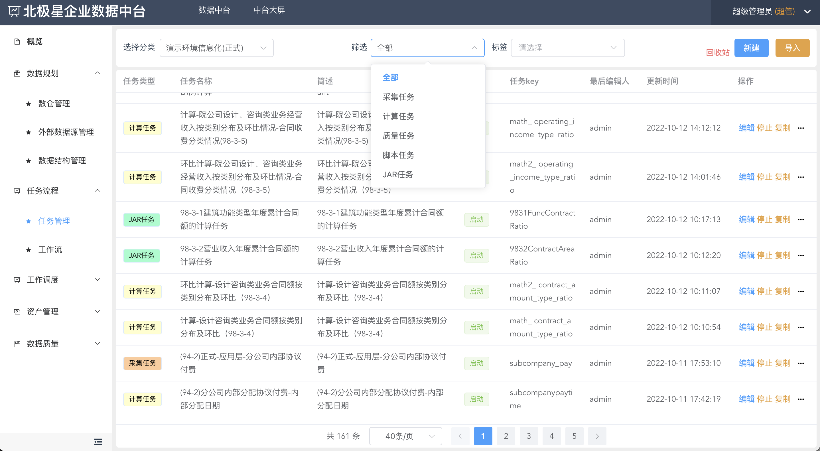Click the star icon beside 数仓管理
Image resolution: width=820 pixels, height=451 pixels.
(29, 104)
